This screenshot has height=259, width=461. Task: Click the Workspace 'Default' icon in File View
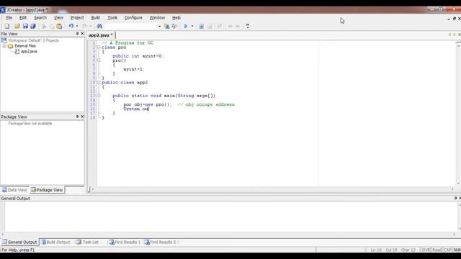(x=4, y=40)
